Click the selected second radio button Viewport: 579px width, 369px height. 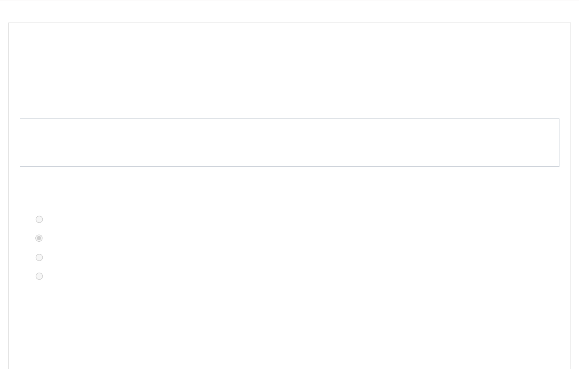(39, 238)
